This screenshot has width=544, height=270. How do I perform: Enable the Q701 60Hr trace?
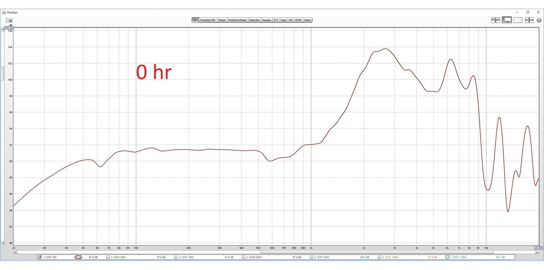pos(243,257)
